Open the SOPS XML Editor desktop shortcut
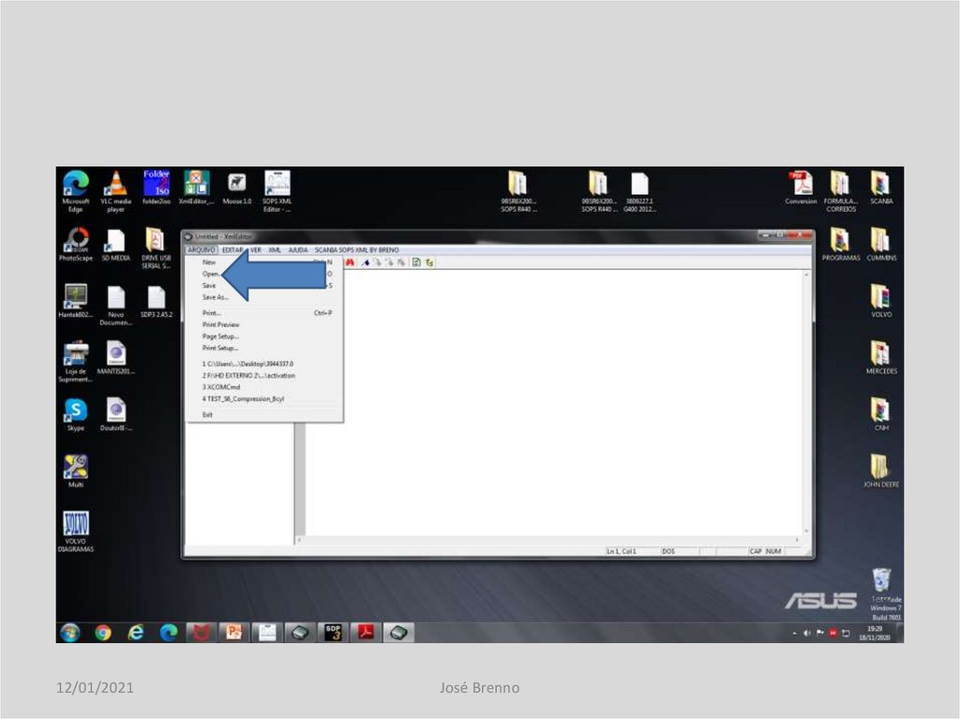Viewport: 960px width, 719px height. click(x=277, y=190)
